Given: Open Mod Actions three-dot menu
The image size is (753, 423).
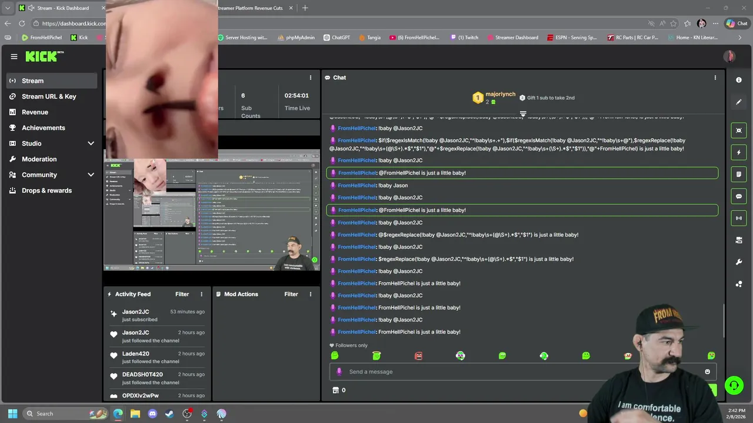Looking at the screenshot, I should (x=311, y=294).
